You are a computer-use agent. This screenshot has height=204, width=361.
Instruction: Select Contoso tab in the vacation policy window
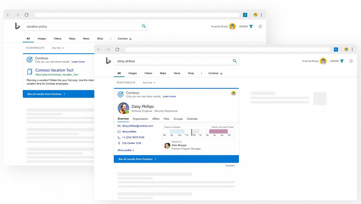click(124, 39)
